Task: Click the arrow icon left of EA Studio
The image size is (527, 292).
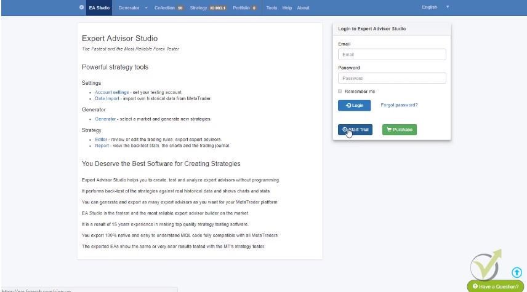Action: [x=82, y=7]
